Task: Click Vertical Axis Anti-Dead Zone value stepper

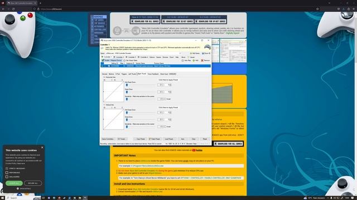Action: point(171,112)
